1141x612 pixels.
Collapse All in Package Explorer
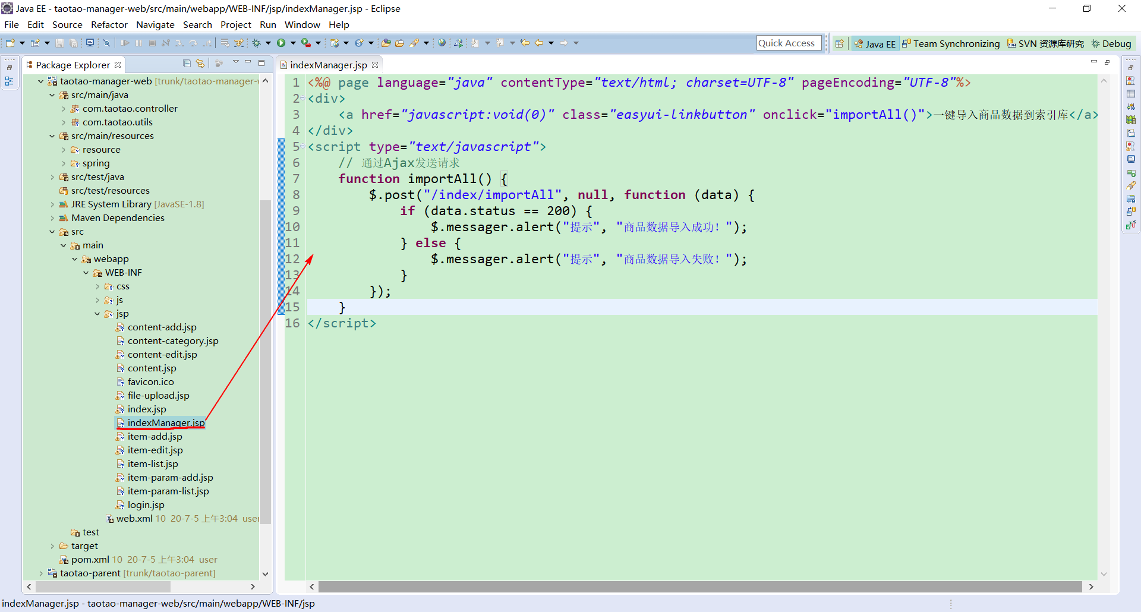[x=187, y=64]
